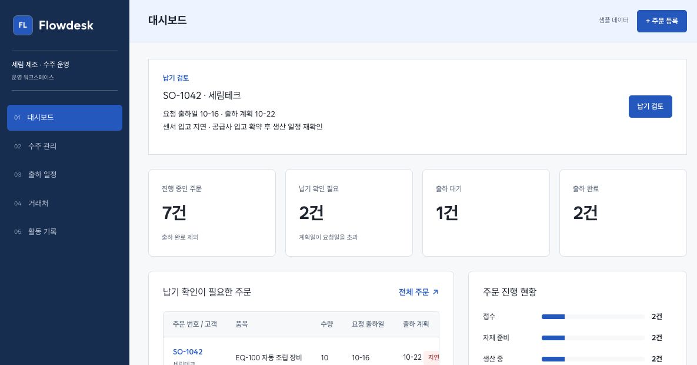Viewport: 697px width, 365px height.
Task: Open 활동 기록 in sidebar
Action: (x=65, y=231)
